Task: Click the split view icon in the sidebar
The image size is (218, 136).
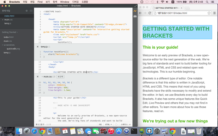Action: click(31, 11)
